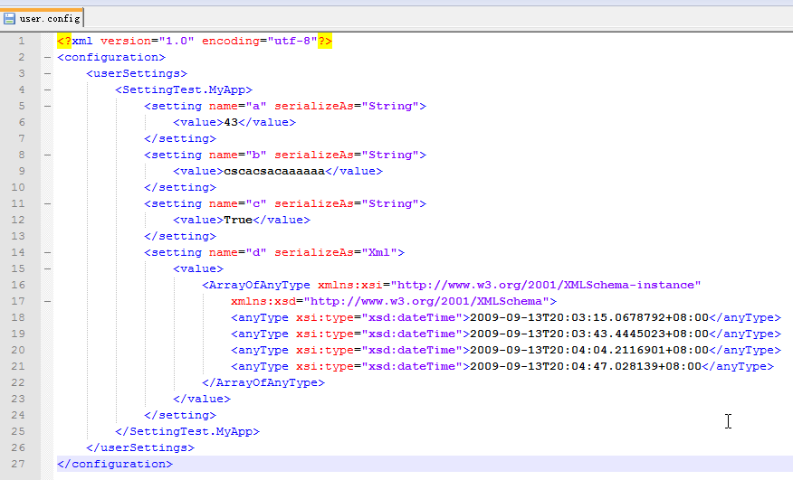Click the name="b" attribute on line 8
The image size is (793, 480).
[238, 155]
